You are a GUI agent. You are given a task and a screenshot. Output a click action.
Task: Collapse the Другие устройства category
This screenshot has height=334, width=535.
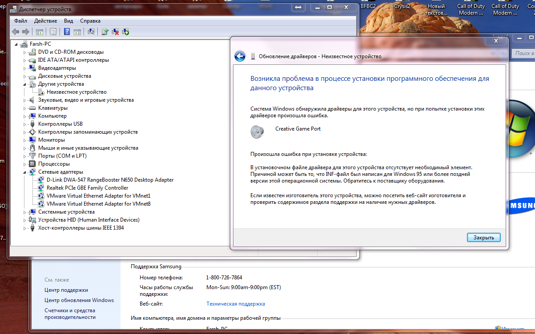click(x=25, y=84)
